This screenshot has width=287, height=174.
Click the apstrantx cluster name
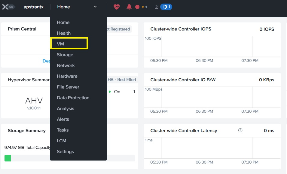34,7
